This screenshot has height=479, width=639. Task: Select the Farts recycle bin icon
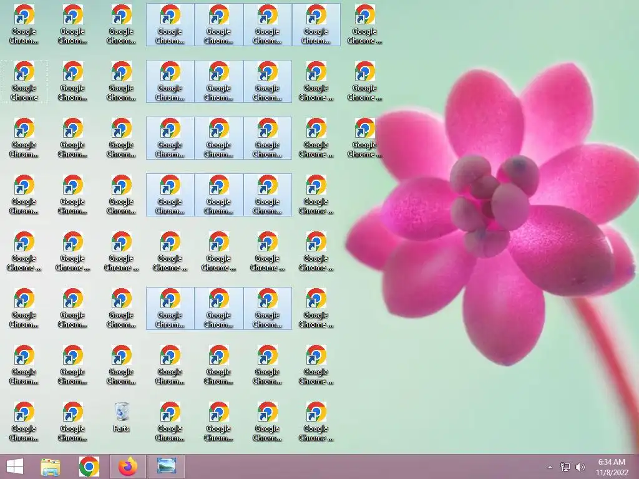(121, 417)
